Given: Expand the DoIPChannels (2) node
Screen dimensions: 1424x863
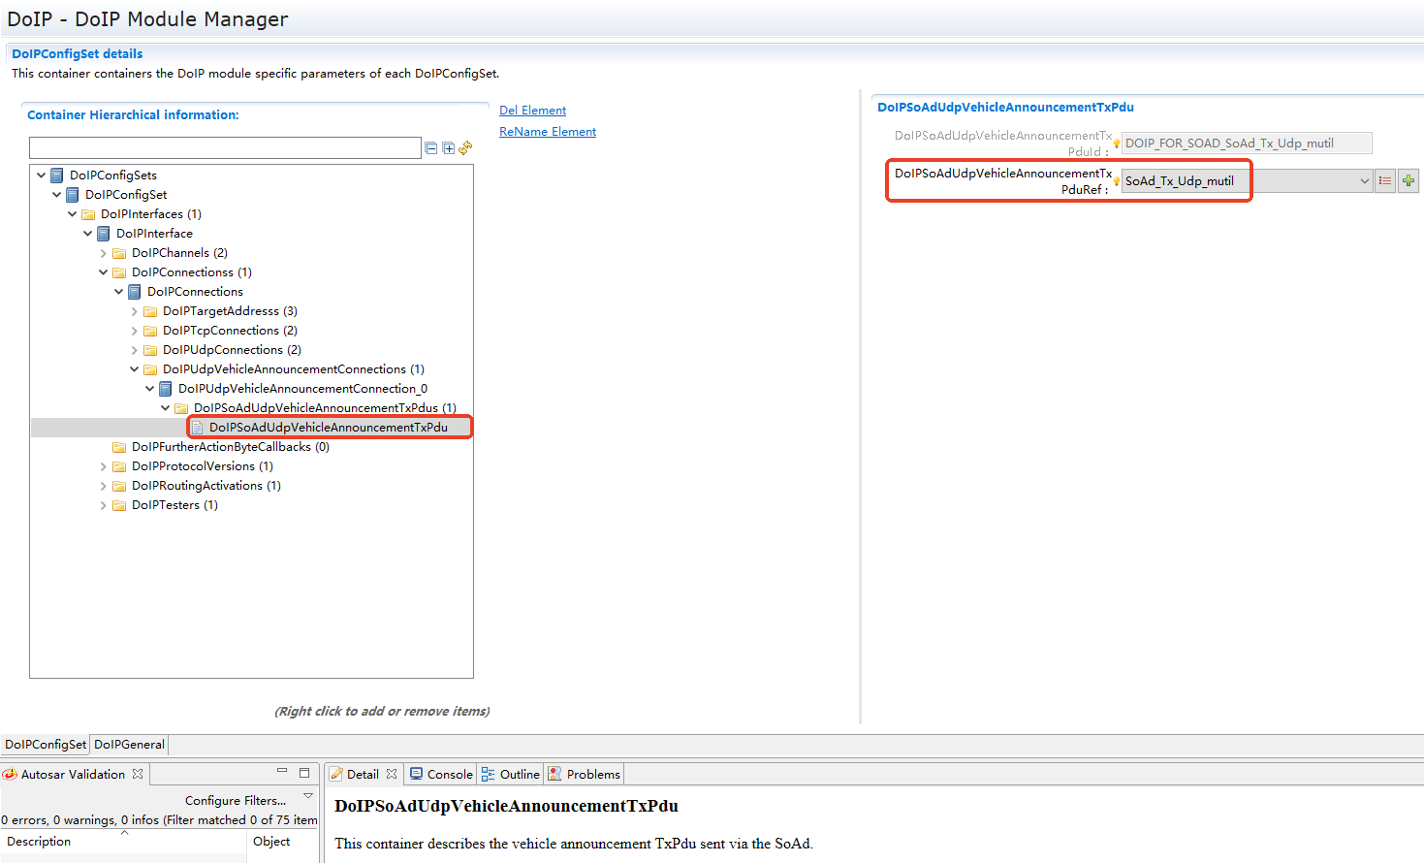Looking at the screenshot, I should (x=104, y=253).
